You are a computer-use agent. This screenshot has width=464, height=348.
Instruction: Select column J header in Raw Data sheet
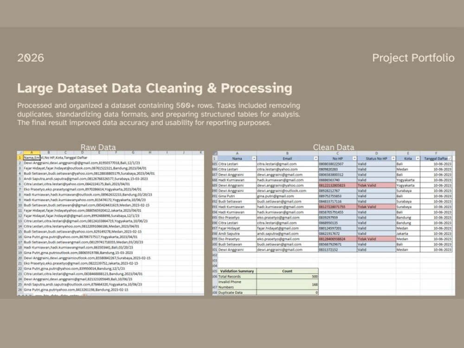coord(184,153)
